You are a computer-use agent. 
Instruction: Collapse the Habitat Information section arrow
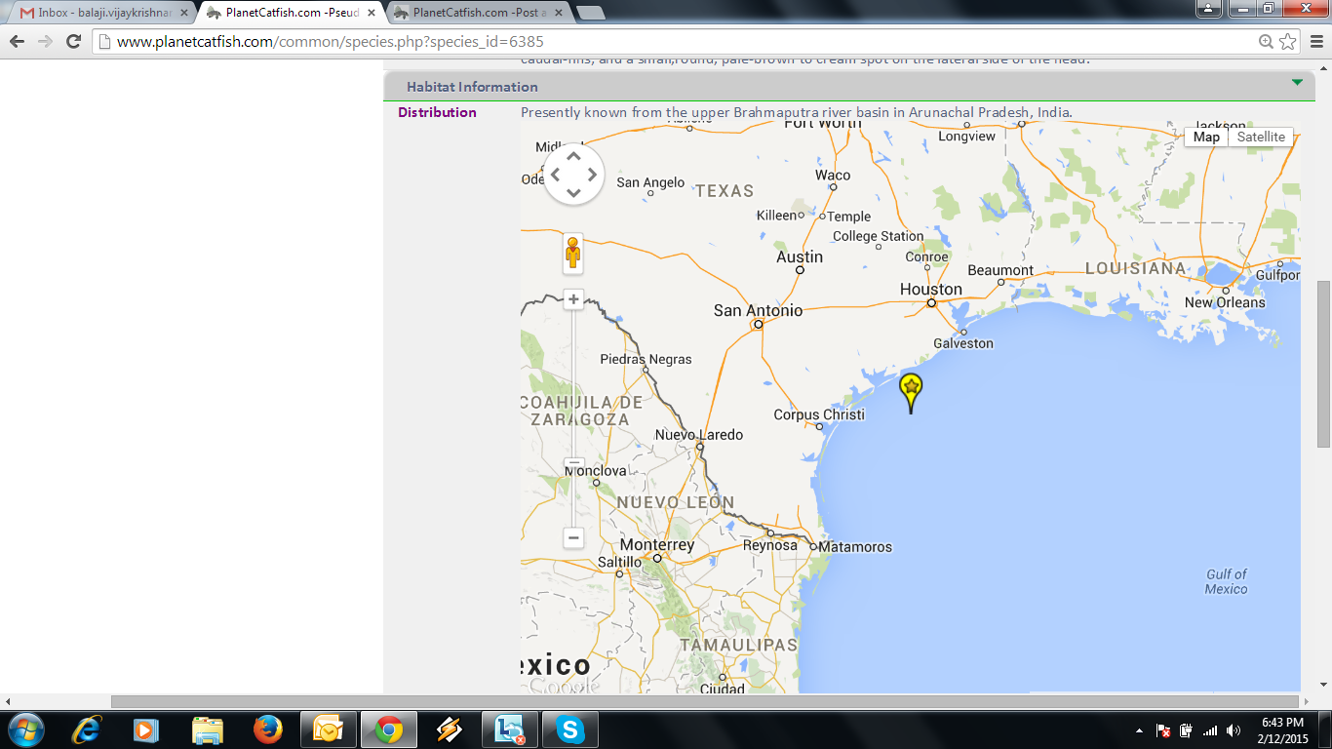(x=1297, y=83)
